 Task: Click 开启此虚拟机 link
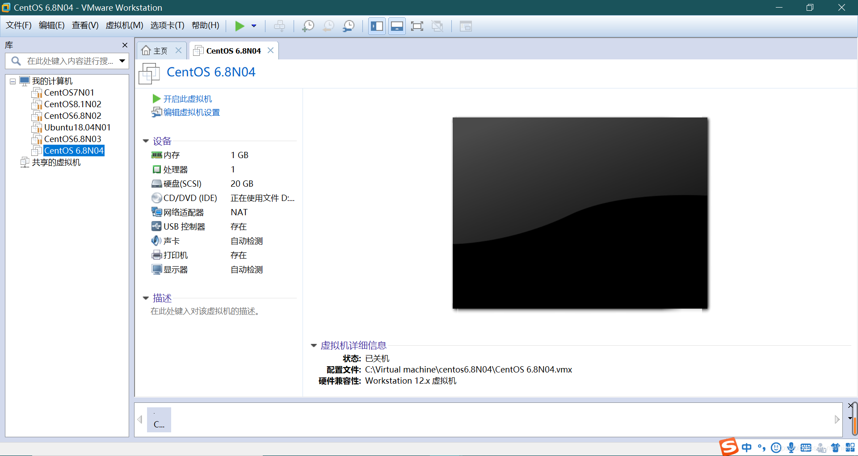187,99
